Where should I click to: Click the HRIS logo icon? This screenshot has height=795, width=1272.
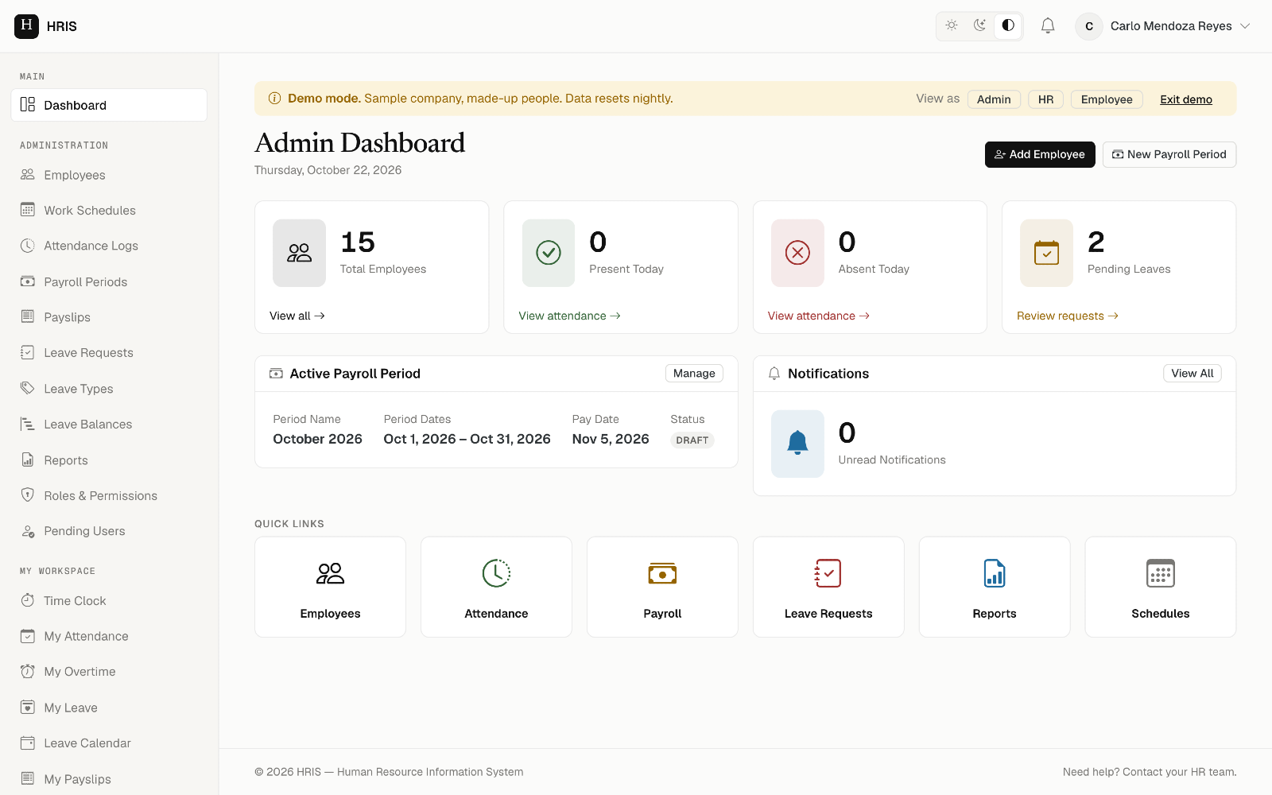pyautogui.click(x=26, y=26)
